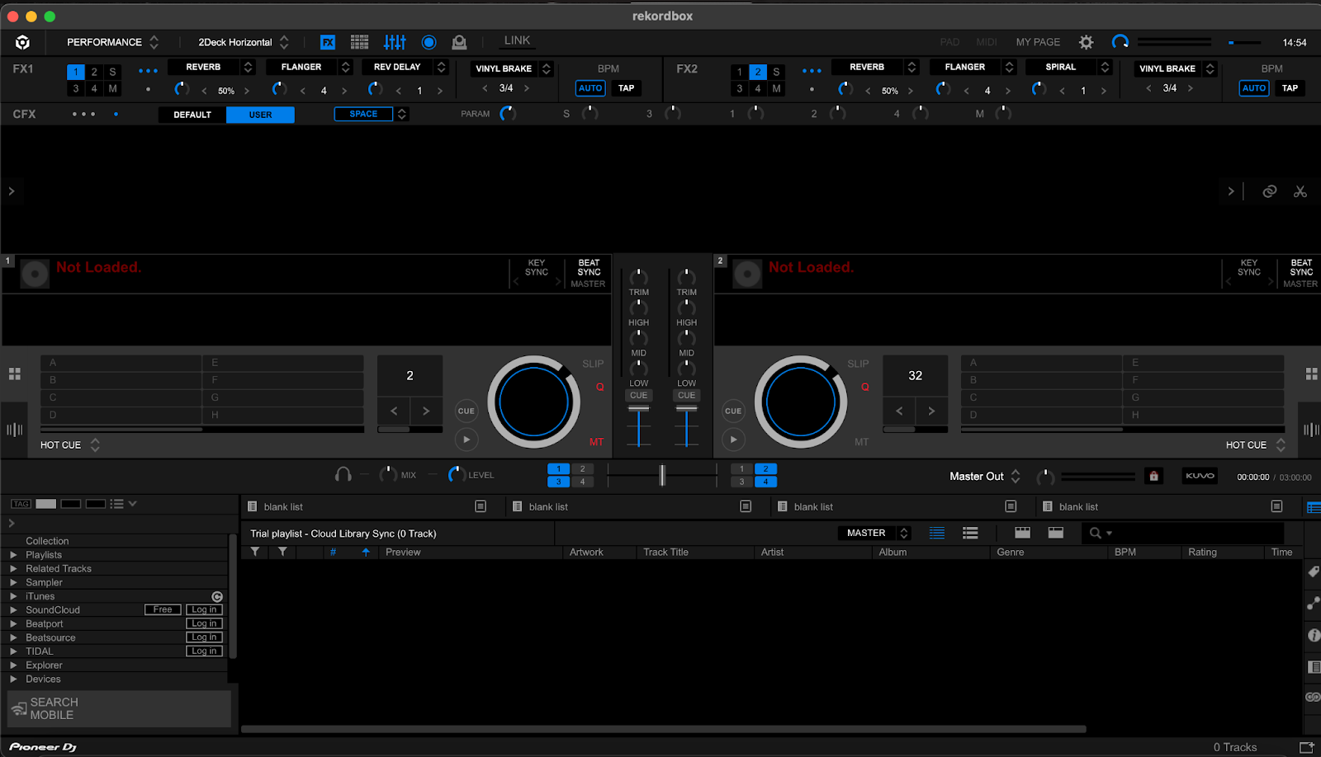Image resolution: width=1321 pixels, height=757 pixels.
Task: Click the KUVO icon
Action: (x=1200, y=476)
